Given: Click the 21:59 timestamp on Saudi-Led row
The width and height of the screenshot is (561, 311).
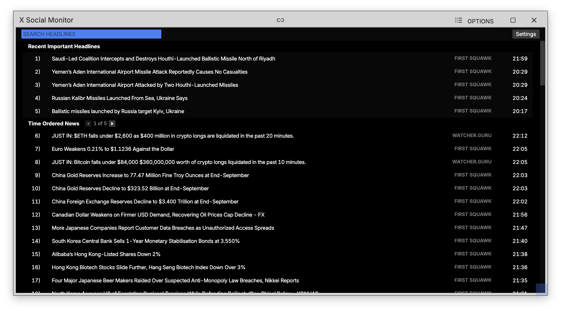Looking at the screenshot, I should 520,59.
